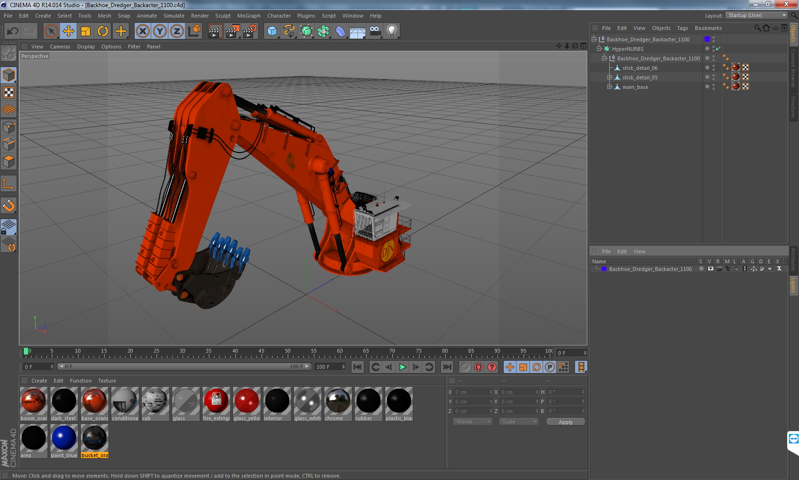Select stick_detail_06 in object tree
799x480 pixels.
(x=640, y=68)
